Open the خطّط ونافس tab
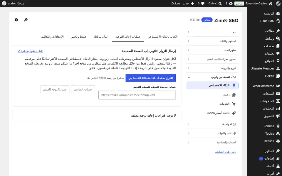This screenshot has width=282, height=176. (79, 37)
